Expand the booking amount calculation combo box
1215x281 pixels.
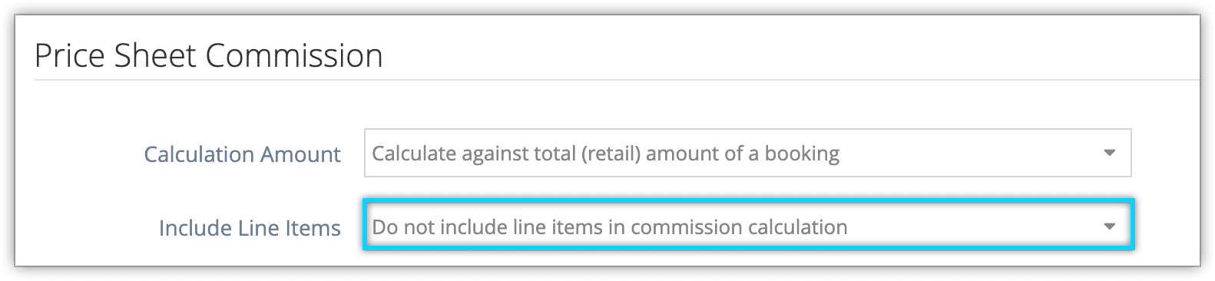[x=747, y=153]
